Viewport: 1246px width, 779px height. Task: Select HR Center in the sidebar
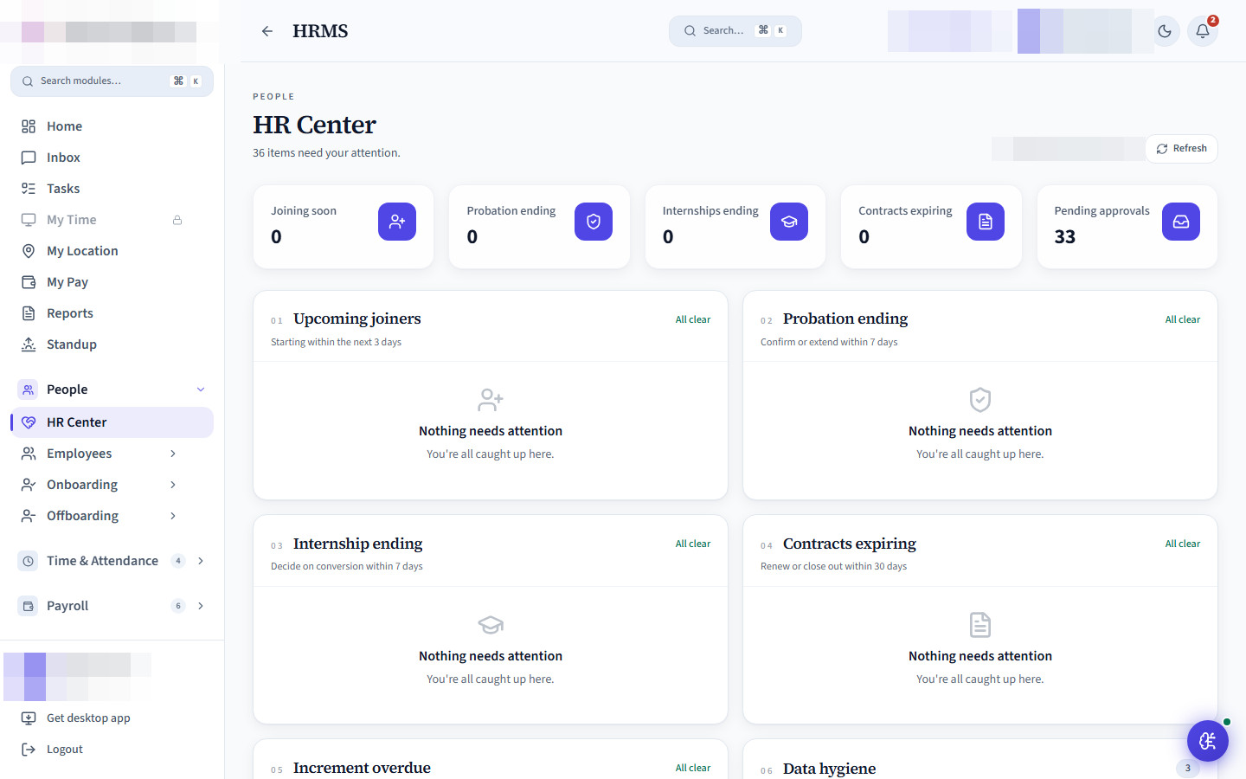pos(112,422)
